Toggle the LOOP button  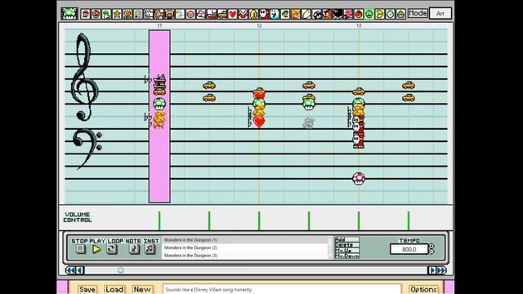click(x=112, y=249)
